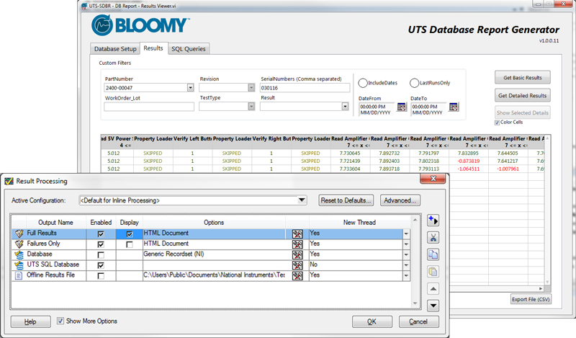Click the Result Processing title bar icon

coord(9,181)
